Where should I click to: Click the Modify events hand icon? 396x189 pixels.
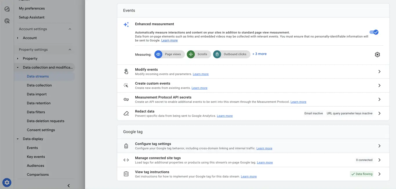tap(126, 72)
